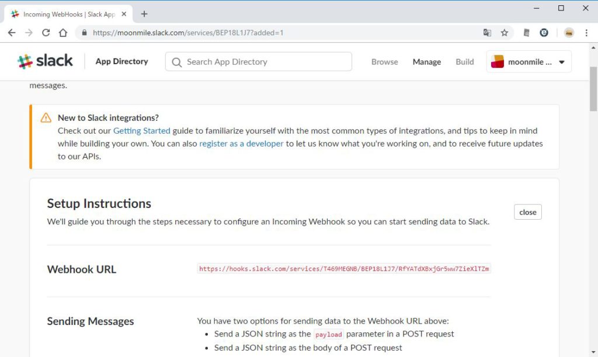The image size is (598, 357).
Task: Bookmark this page with star icon
Action: (505, 33)
